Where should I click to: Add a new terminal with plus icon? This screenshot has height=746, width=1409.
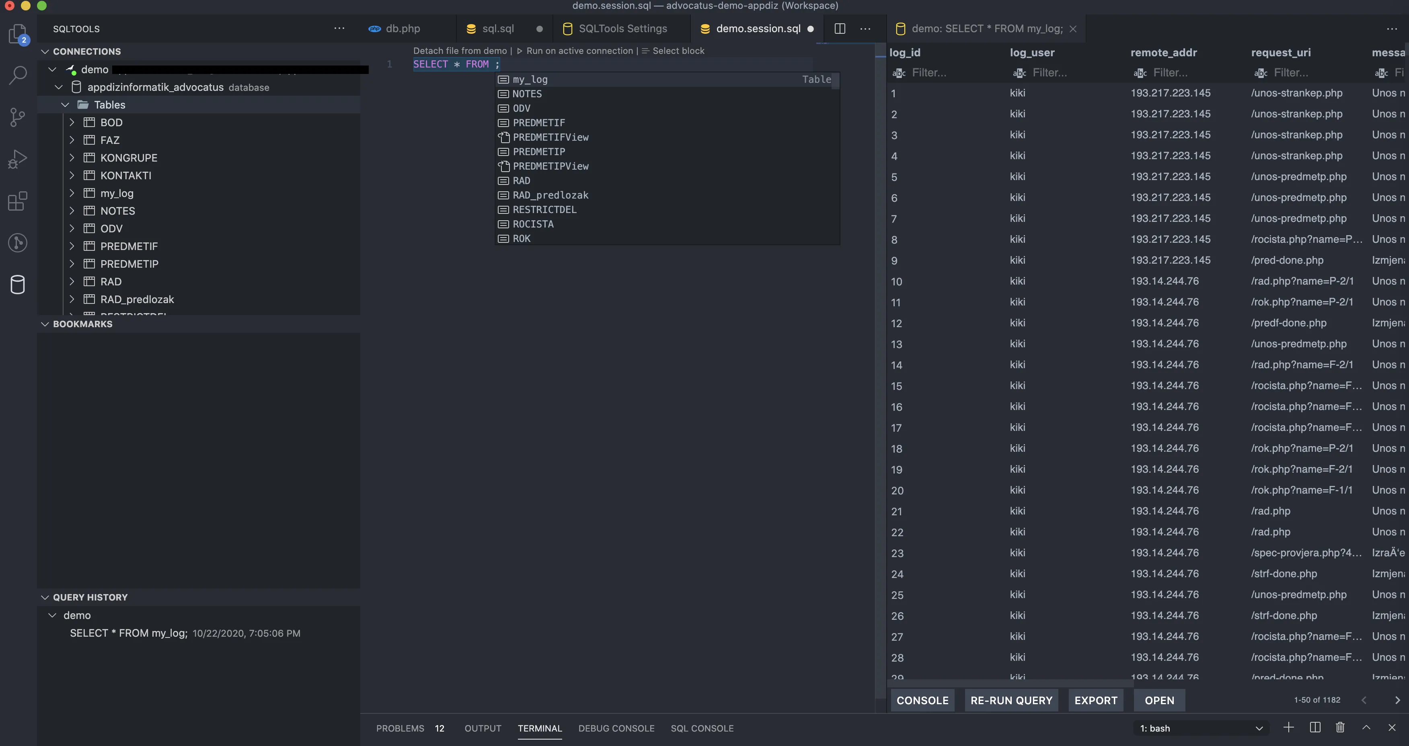(x=1289, y=728)
